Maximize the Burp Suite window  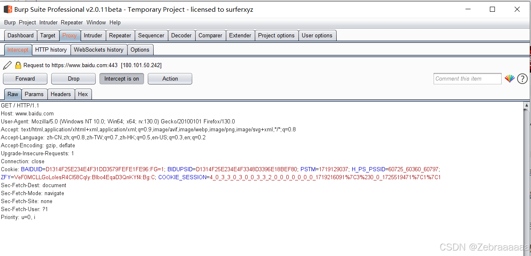[492, 9]
